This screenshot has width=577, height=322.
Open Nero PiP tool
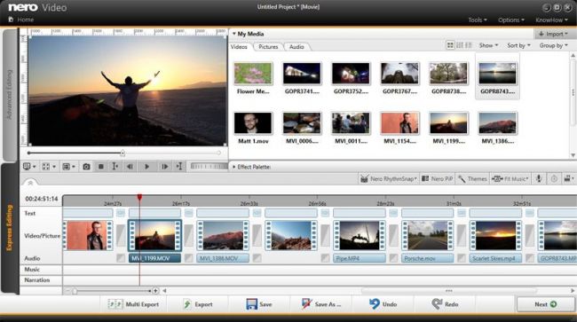click(437, 178)
